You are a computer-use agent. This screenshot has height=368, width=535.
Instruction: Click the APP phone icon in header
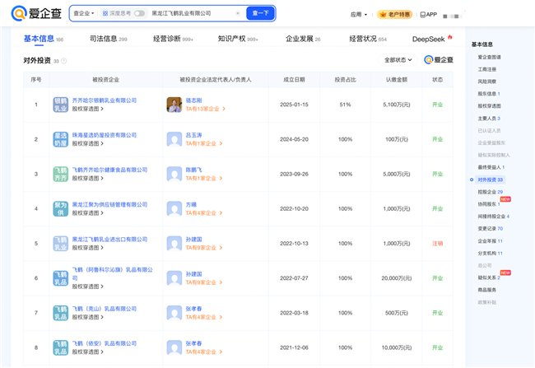pos(422,14)
